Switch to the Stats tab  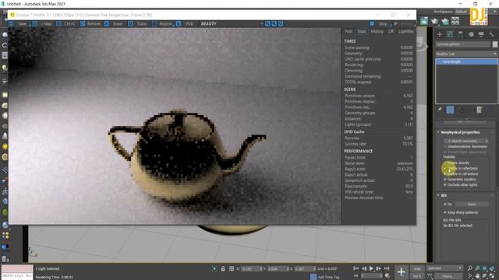click(362, 31)
